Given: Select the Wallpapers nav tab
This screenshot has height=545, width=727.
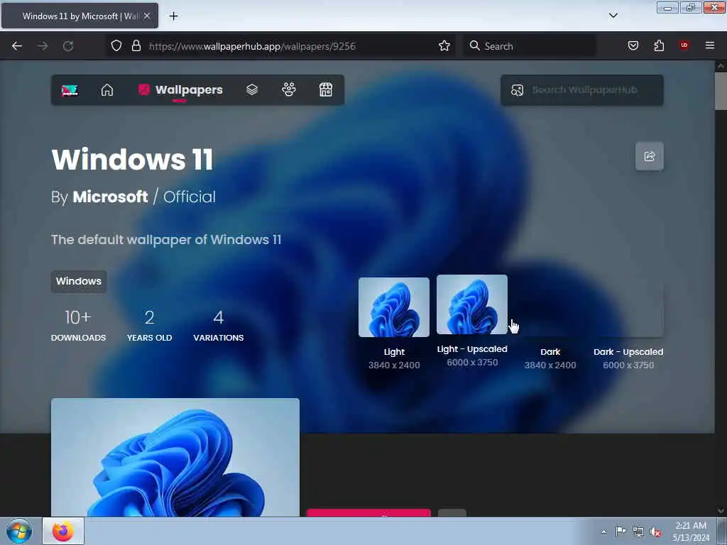Looking at the screenshot, I should (x=180, y=90).
